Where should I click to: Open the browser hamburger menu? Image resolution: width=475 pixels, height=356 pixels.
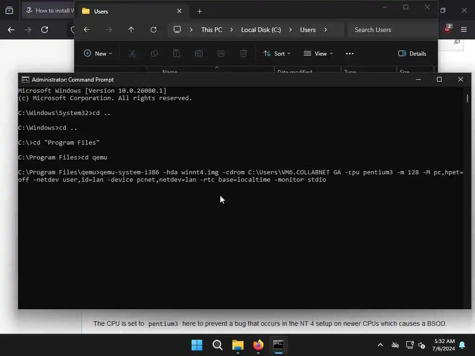[x=464, y=30]
